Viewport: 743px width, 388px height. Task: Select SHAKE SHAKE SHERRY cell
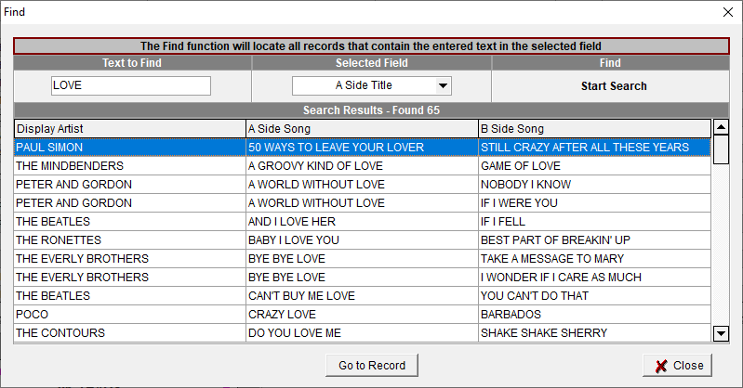[595, 332]
